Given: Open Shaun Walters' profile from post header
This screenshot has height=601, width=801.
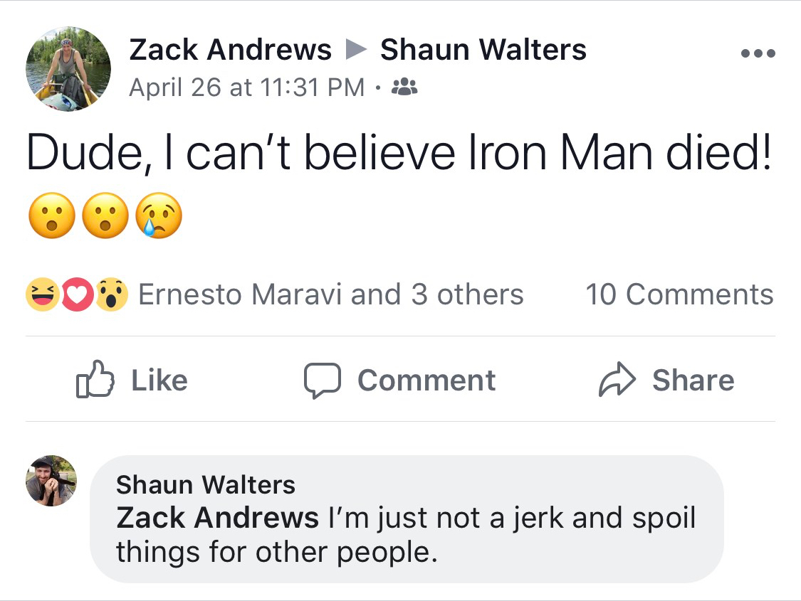Looking at the screenshot, I should coord(483,50).
